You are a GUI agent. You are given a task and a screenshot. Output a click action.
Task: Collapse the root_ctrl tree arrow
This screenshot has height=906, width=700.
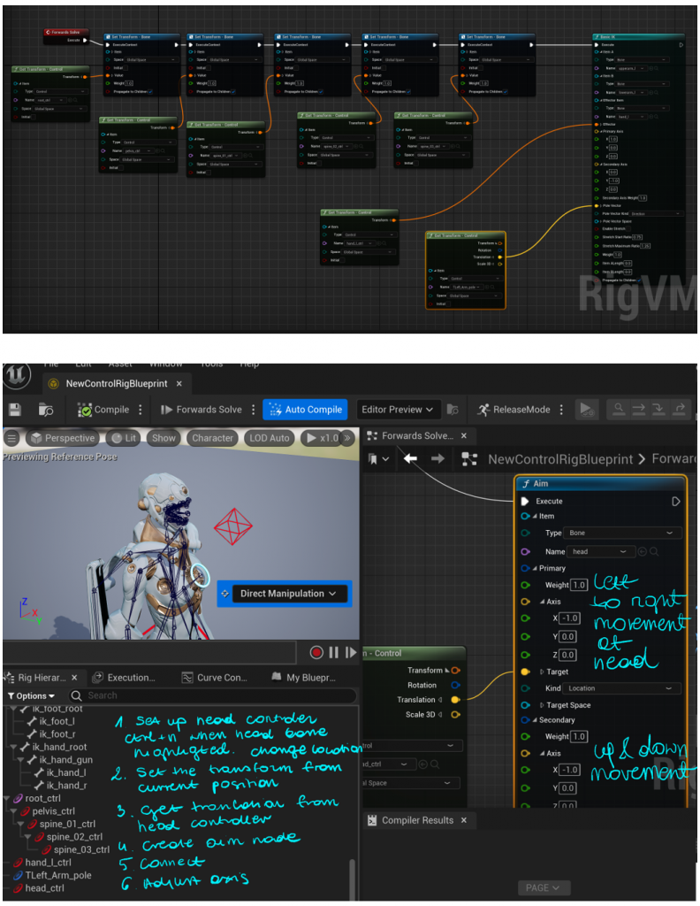click(6, 798)
